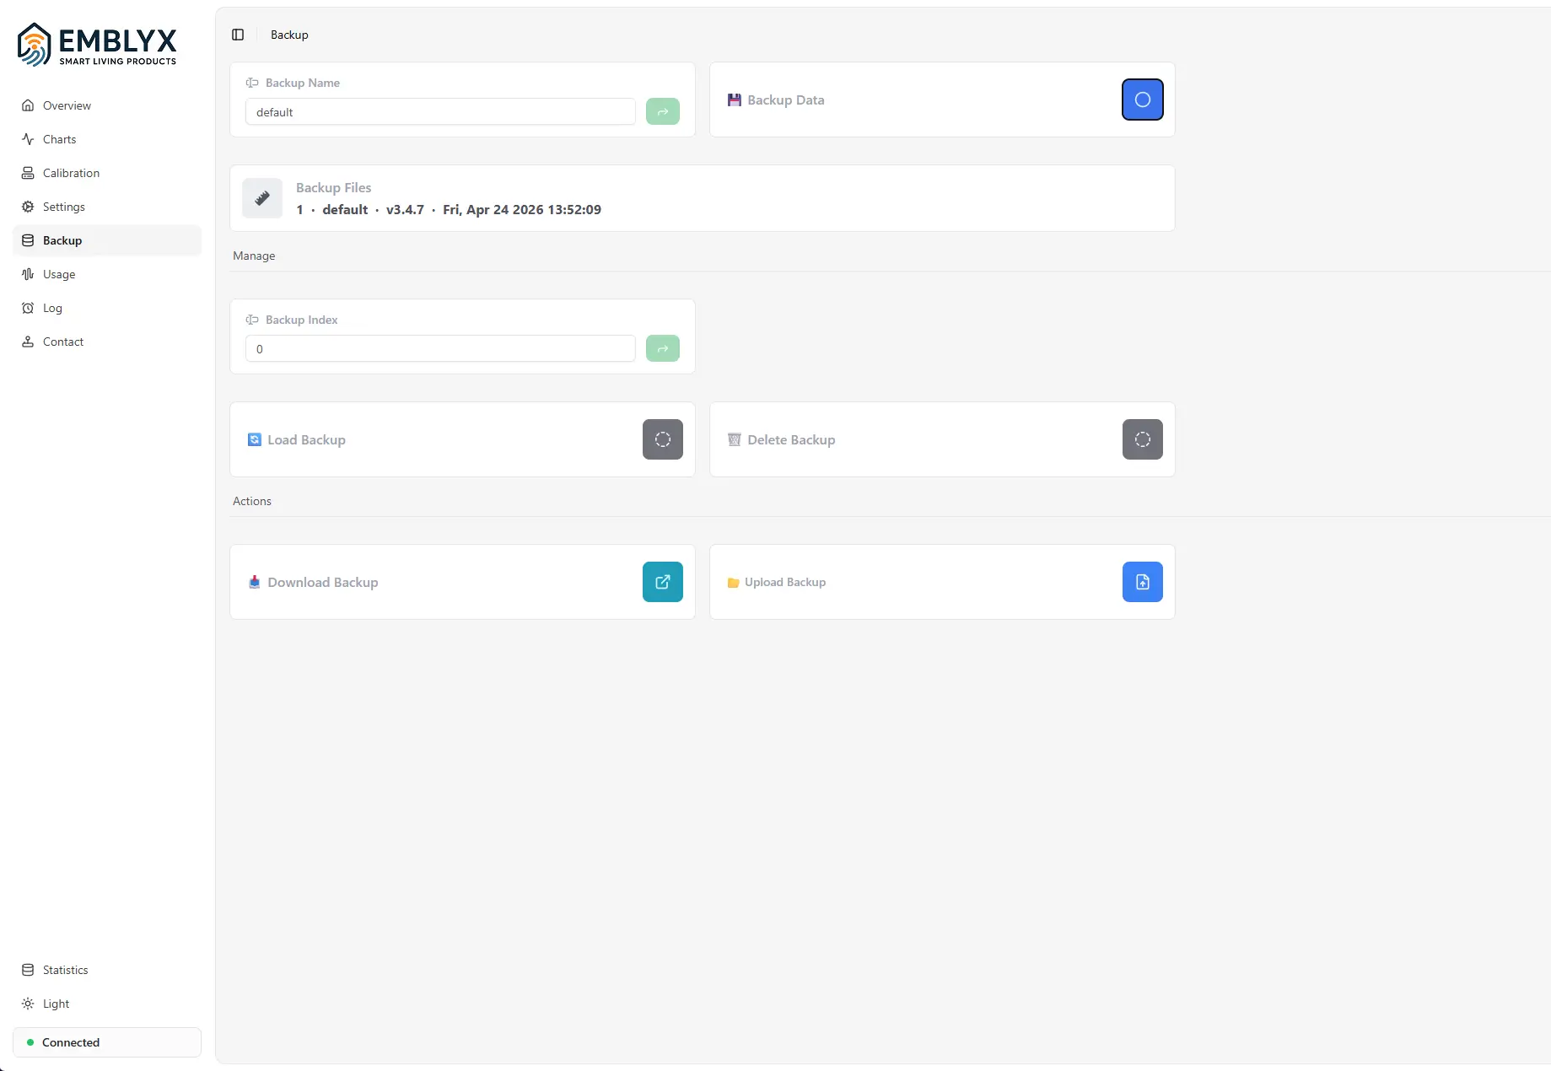
Task: Click the Charts pulse icon
Action: coord(28,139)
